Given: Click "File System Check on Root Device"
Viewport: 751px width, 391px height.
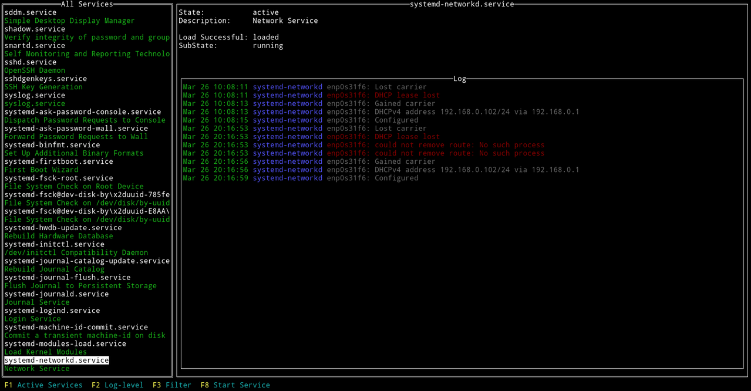Looking at the screenshot, I should [74, 186].
